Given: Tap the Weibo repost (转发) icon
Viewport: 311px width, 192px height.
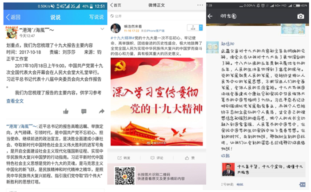Looking at the screenshot, I should point(124,158).
